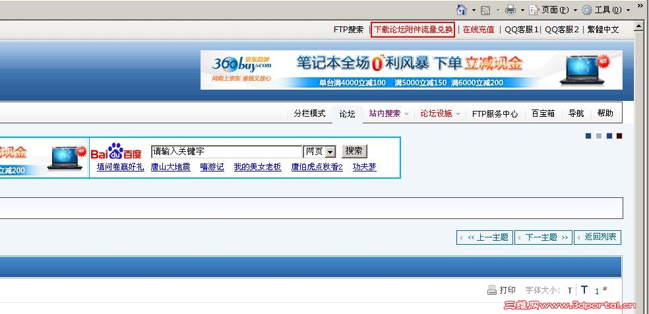Viewport: 649px width, 314px height.
Task: Open the 在线充值 link
Action: pos(478,30)
